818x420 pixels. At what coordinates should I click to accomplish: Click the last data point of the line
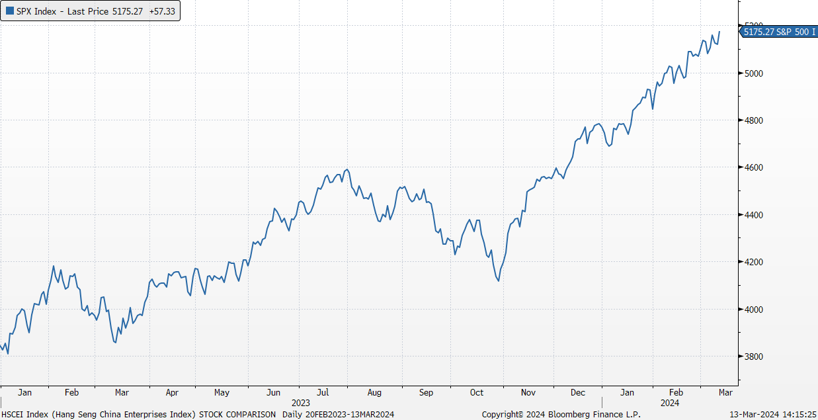point(719,31)
